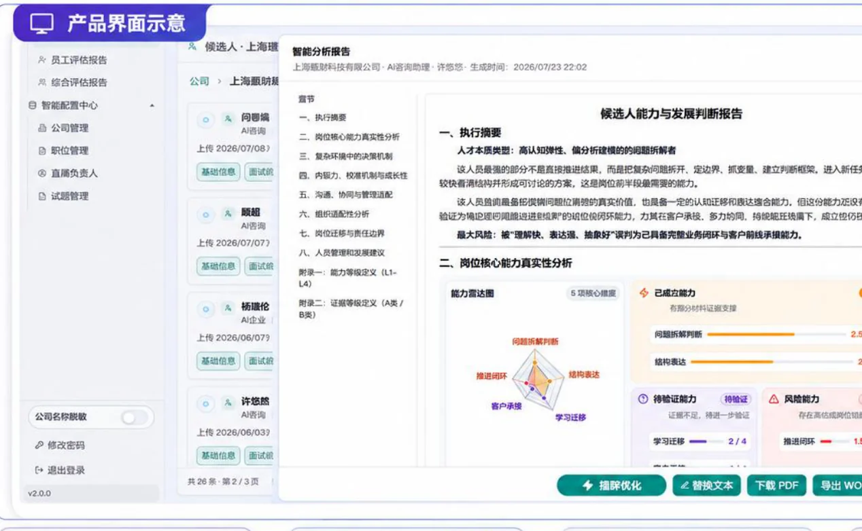Select the round radio on the 杨瑭伦 card
862x531 pixels.
tap(206, 310)
